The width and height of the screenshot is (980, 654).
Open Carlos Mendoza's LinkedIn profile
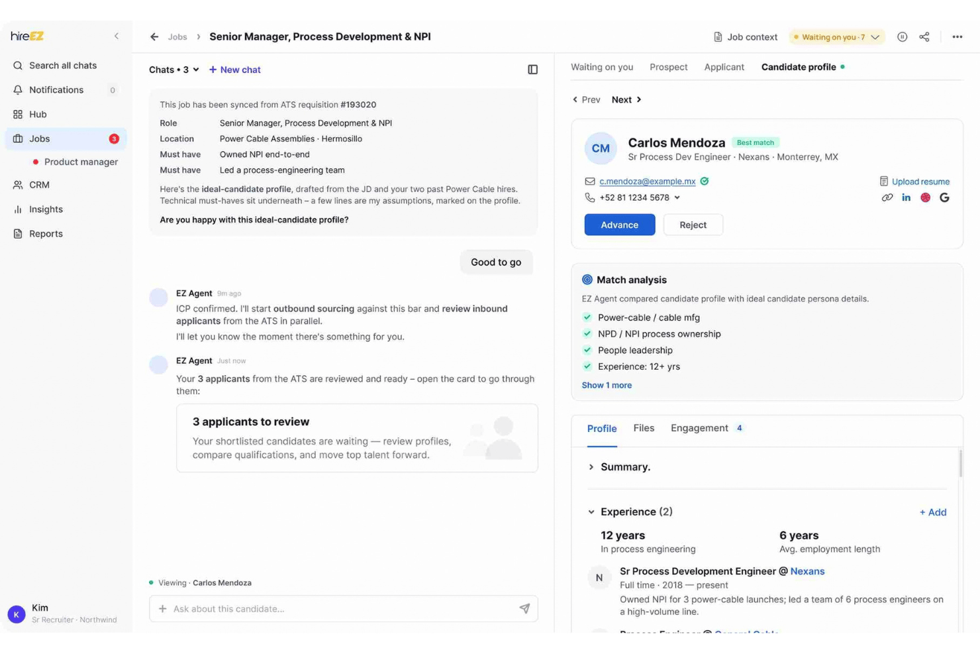click(906, 197)
